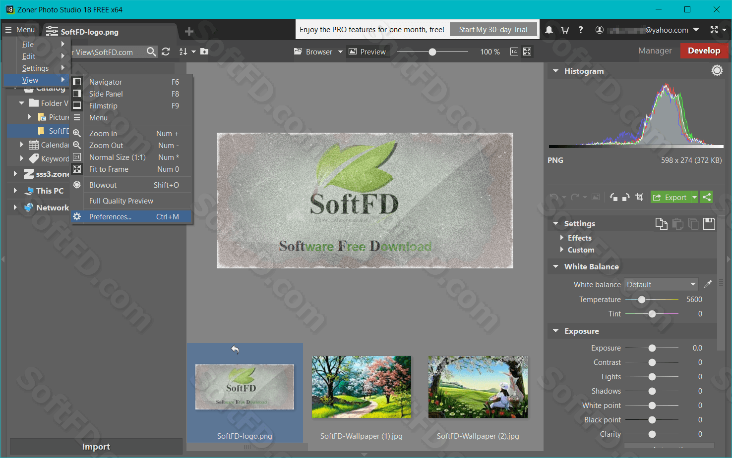Click the user account icon
The height and width of the screenshot is (458, 732).
click(600, 30)
